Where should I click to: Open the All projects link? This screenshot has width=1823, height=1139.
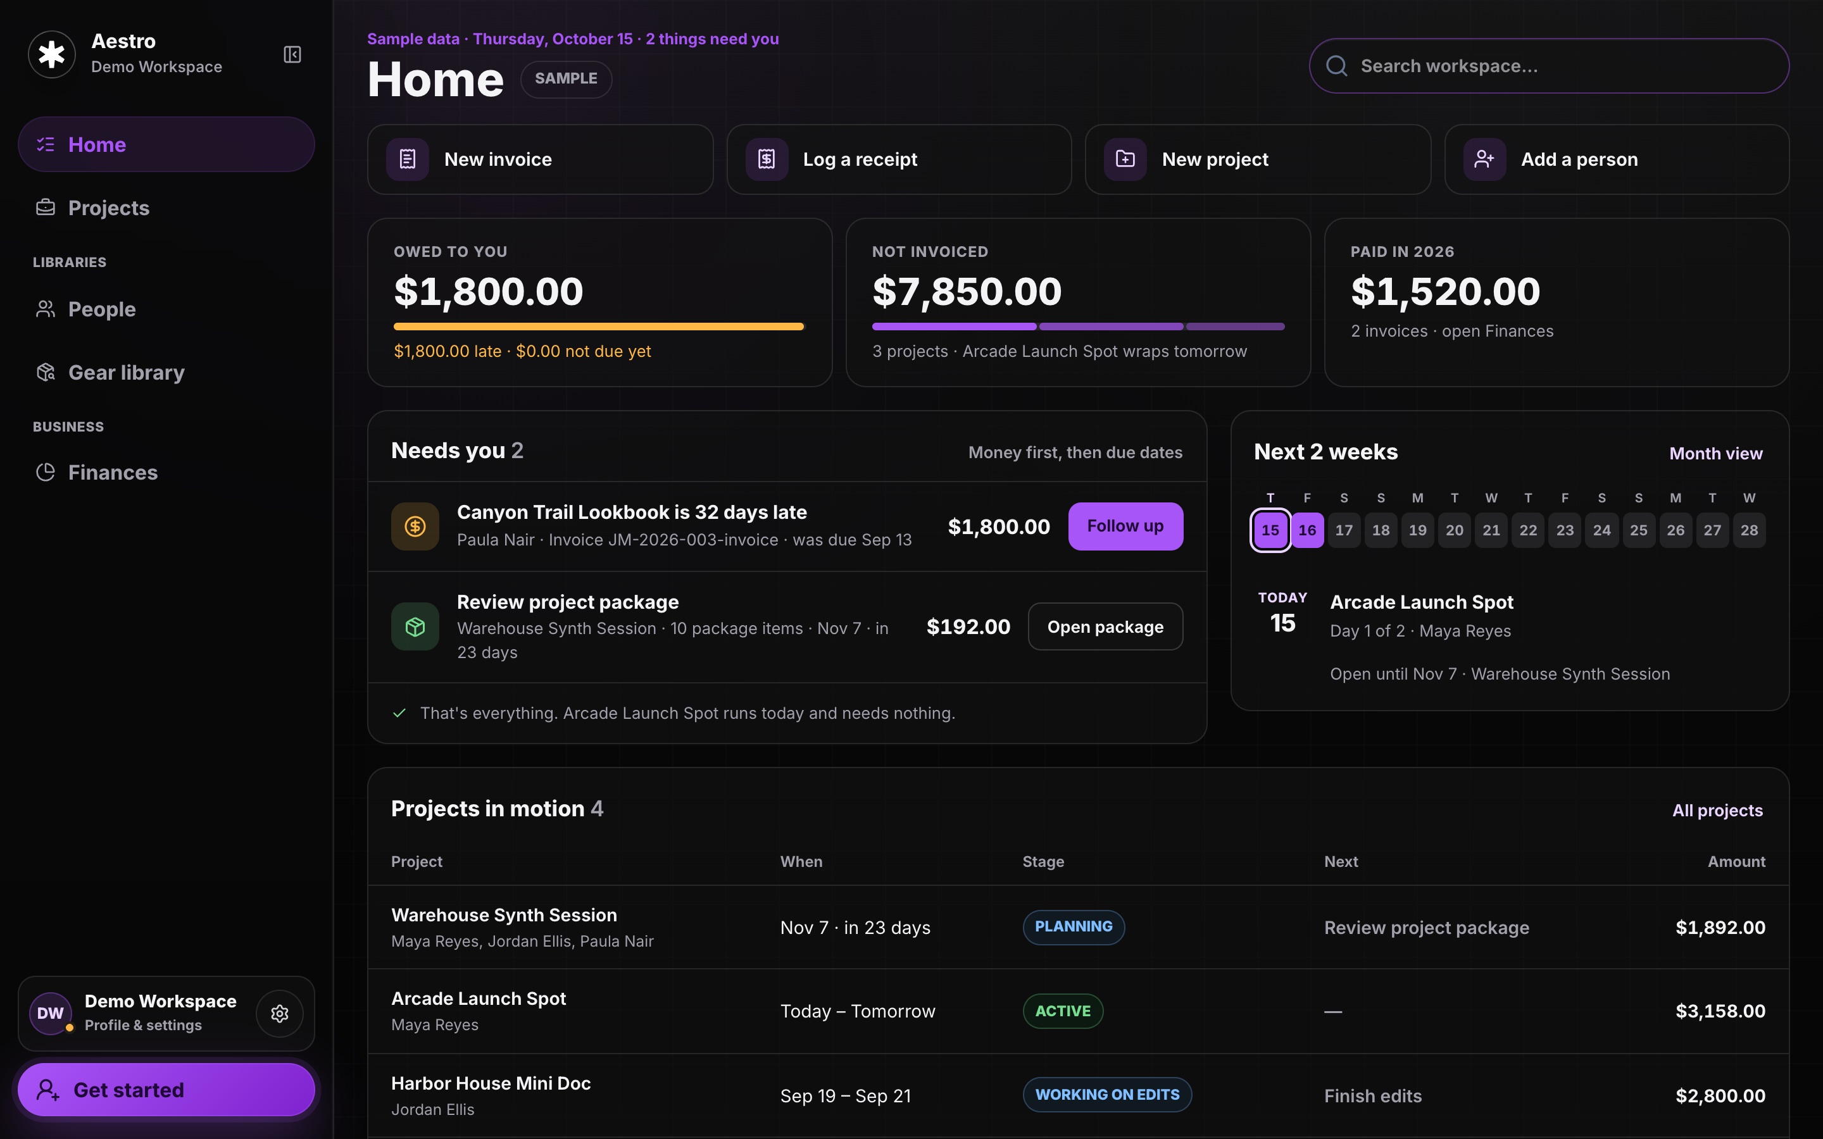1717,811
